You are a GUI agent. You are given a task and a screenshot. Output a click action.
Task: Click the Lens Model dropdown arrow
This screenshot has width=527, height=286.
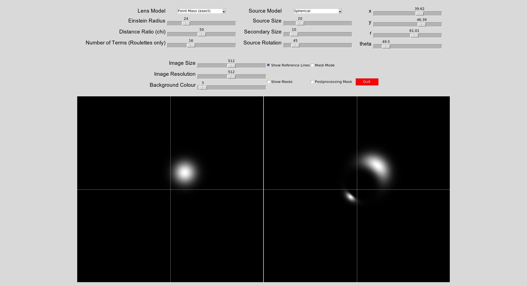[x=224, y=11]
